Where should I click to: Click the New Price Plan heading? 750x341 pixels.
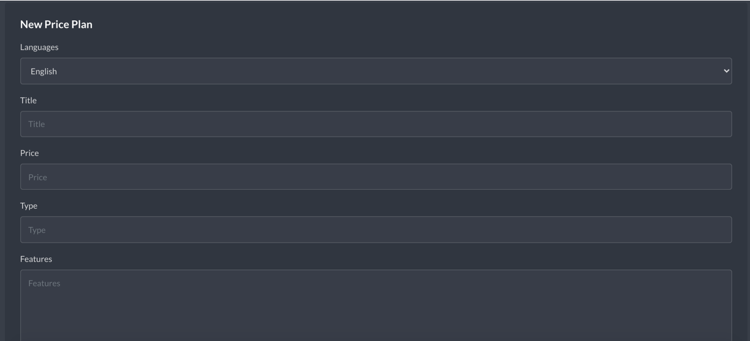56,25
